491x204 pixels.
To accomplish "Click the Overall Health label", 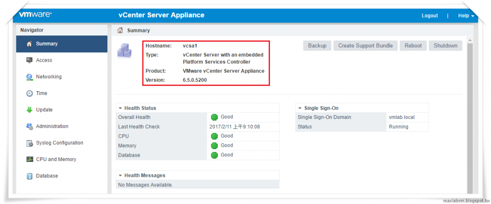I will (134, 117).
